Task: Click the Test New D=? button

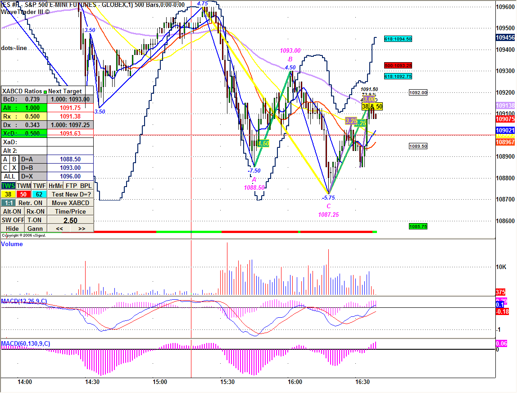Action: click(70, 194)
